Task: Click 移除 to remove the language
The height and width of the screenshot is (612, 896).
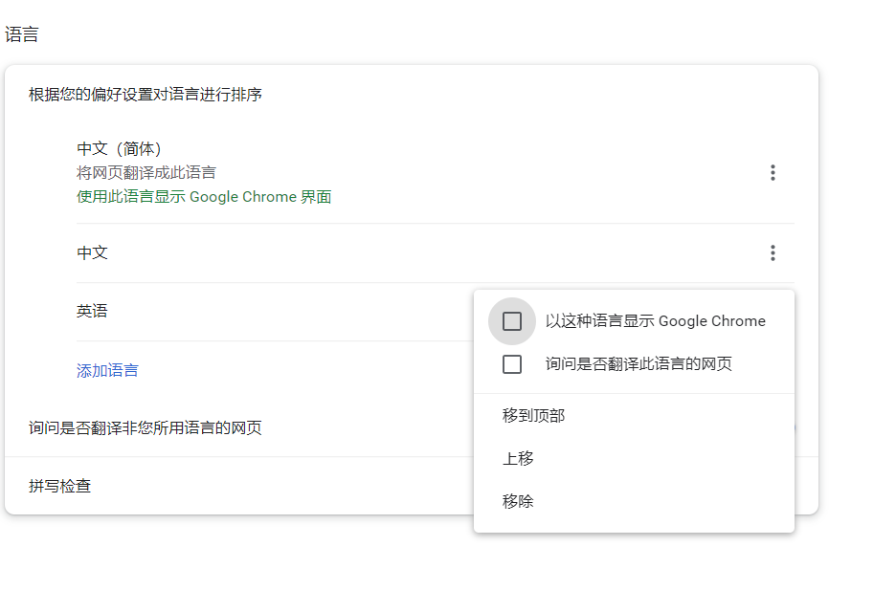Action: (519, 501)
